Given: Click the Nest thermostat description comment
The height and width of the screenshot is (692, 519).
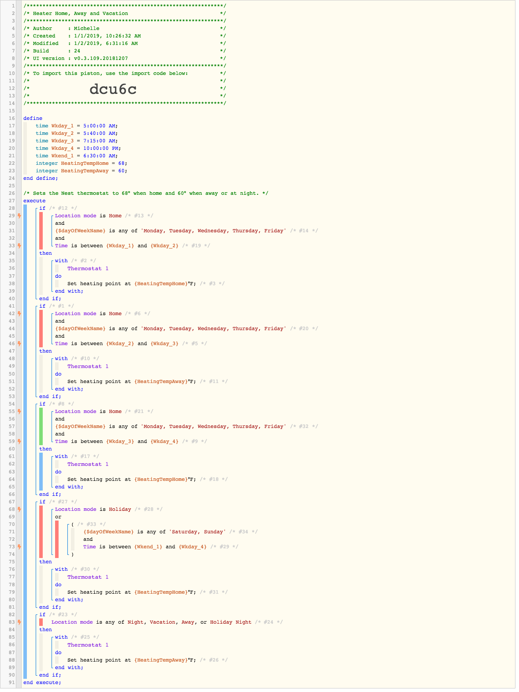Looking at the screenshot, I should (146, 193).
